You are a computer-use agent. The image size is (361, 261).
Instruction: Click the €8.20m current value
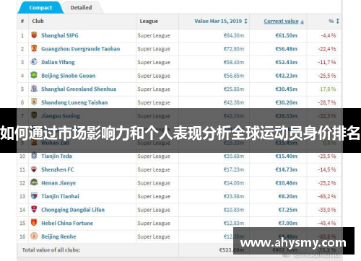(x=288, y=196)
